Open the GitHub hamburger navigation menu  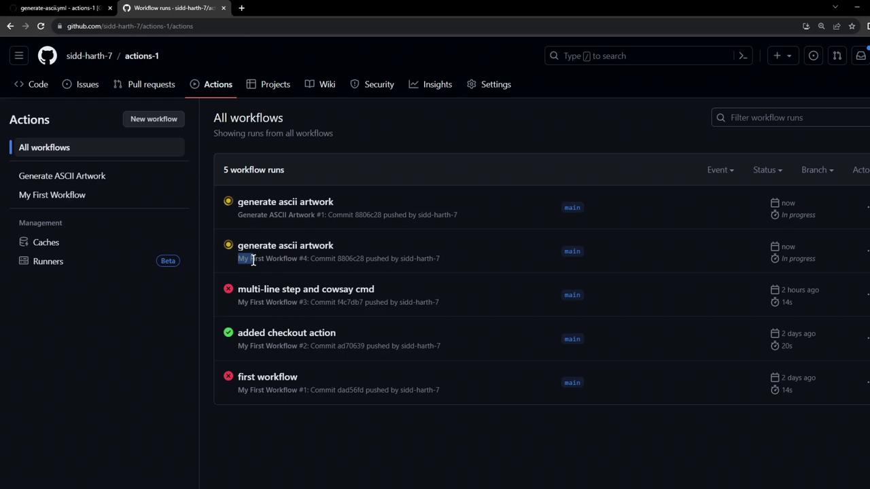(x=19, y=56)
